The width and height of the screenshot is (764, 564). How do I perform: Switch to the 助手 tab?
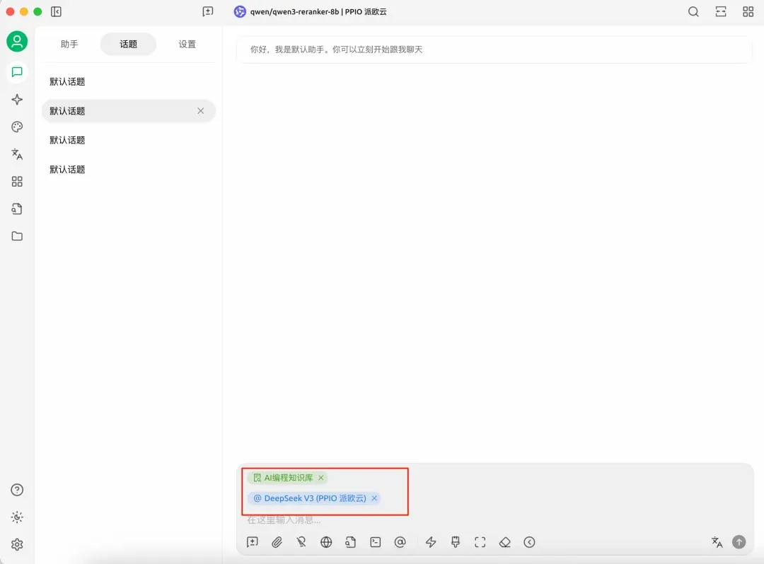[x=69, y=45]
